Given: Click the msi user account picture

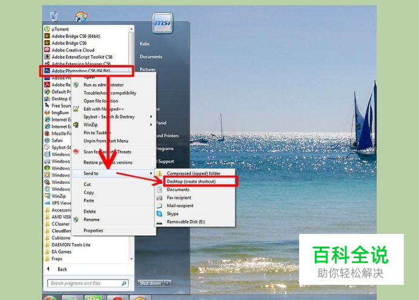Looking at the screenshot, I should [x=162, y=23].
